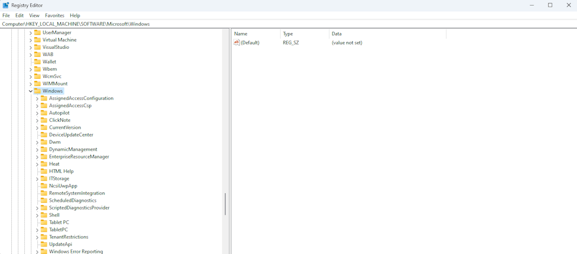This screenshot has height=254, width=577.
Task: Open the File menu
Action: 6,15
